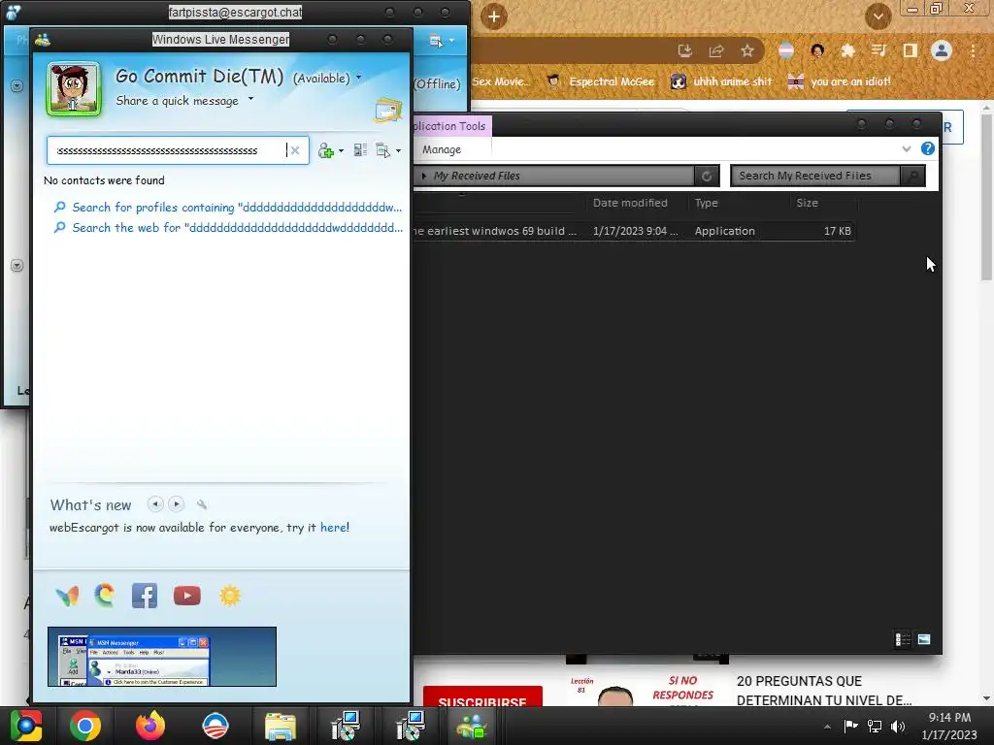
Task: Click the Add a contact icon
Action: [326, 150]
